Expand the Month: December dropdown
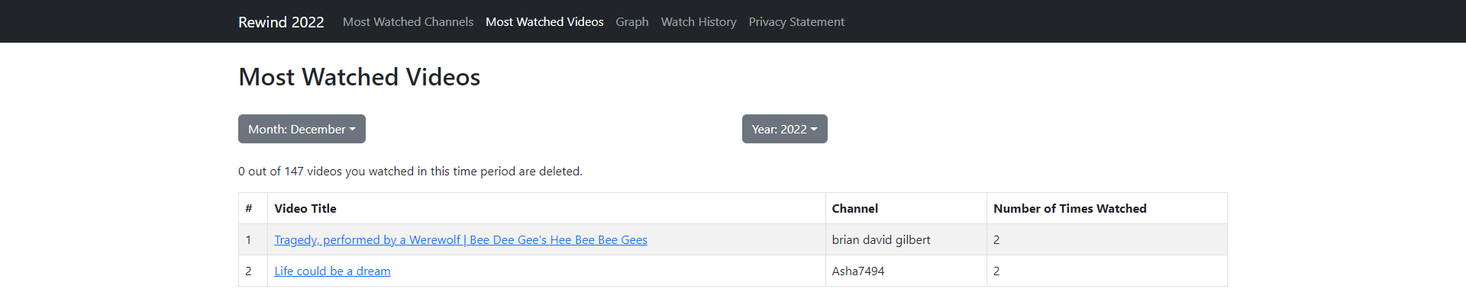Image resolution: width=1466 pixels, height=308 pixels. (x=302, y=129)
